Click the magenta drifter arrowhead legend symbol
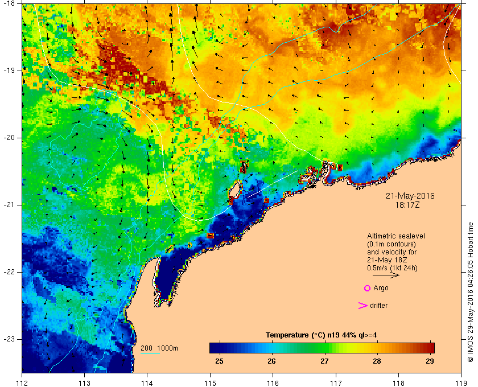478x387 pixels. 362,306
